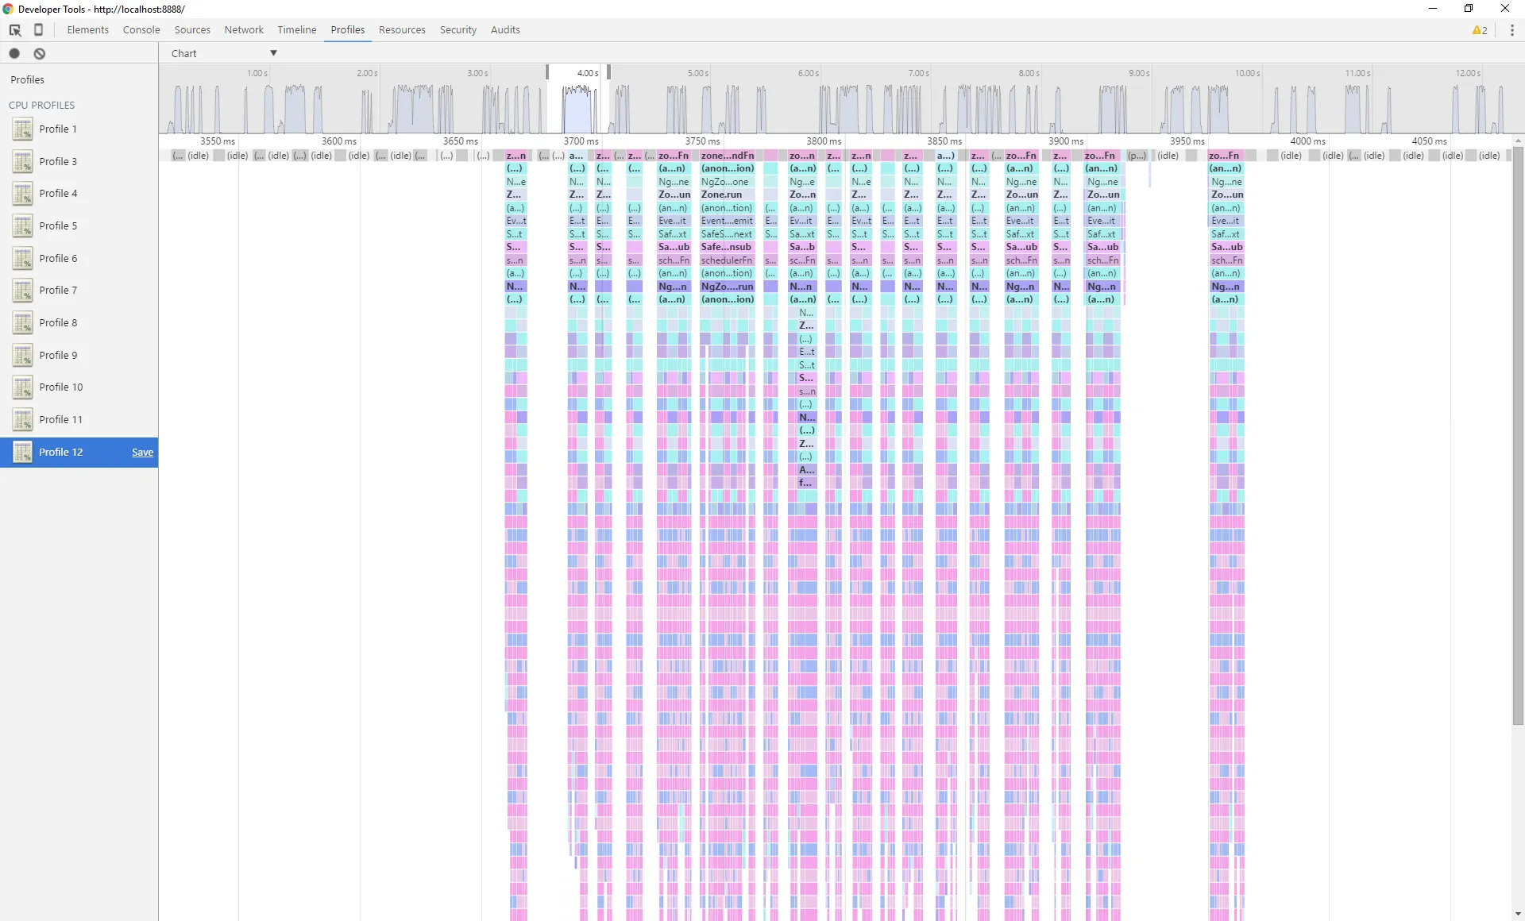
Task: Click the right overview window handle
Action: 608,72
